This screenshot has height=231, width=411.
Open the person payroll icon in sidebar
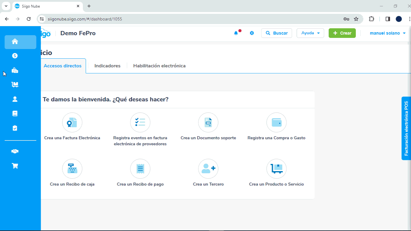tap(15, 99)
